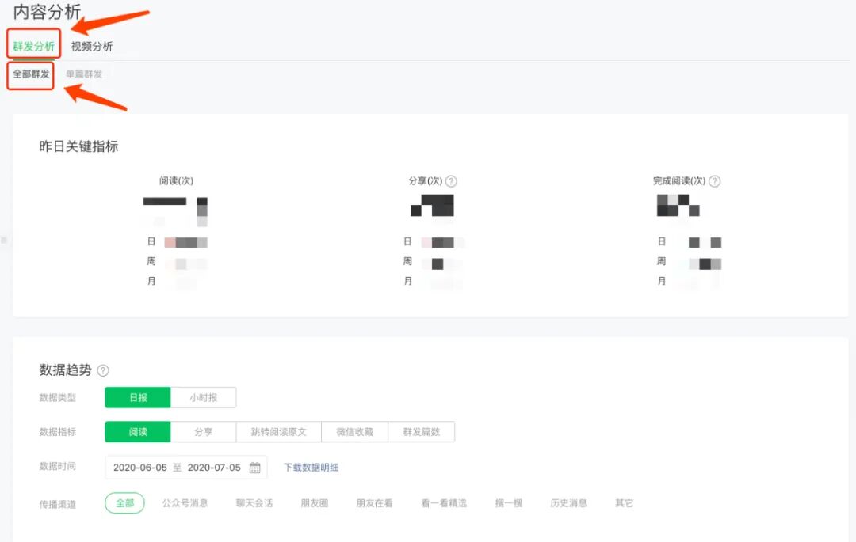
Task: Click help icon next to 数据趋势
Action: (102, 370)
